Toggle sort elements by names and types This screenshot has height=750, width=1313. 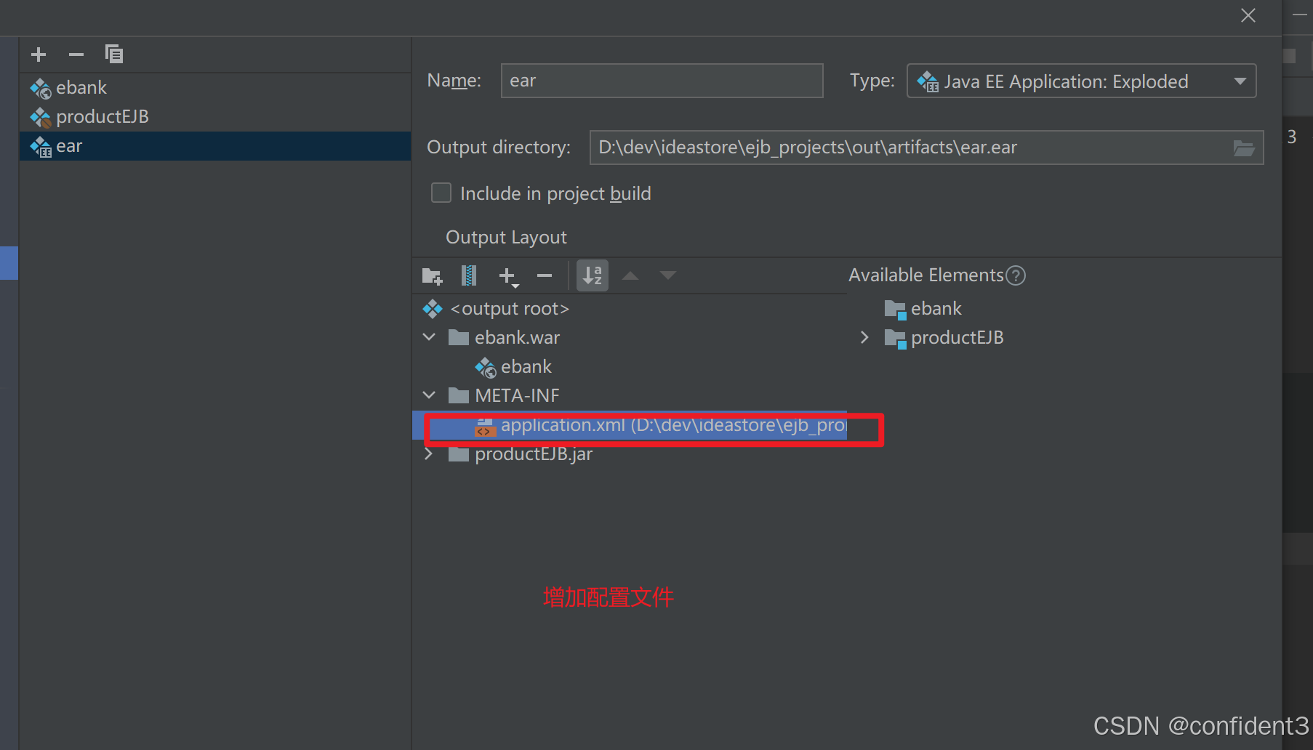[593, 275]
